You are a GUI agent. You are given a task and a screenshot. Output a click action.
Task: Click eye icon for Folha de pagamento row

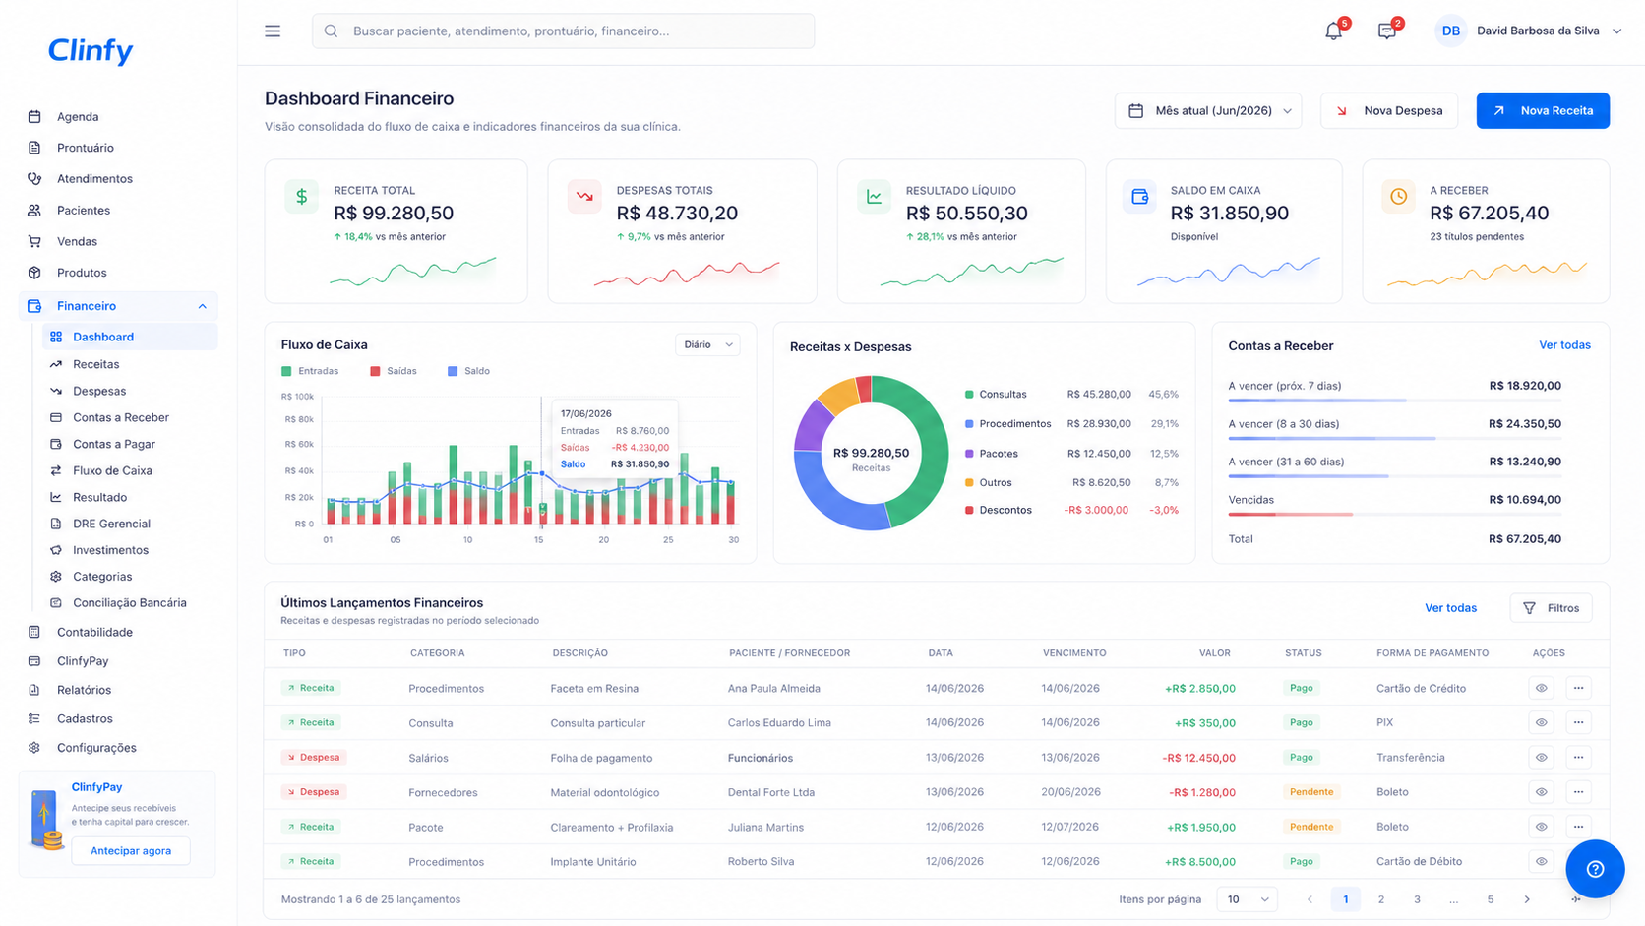[1541, 757]
